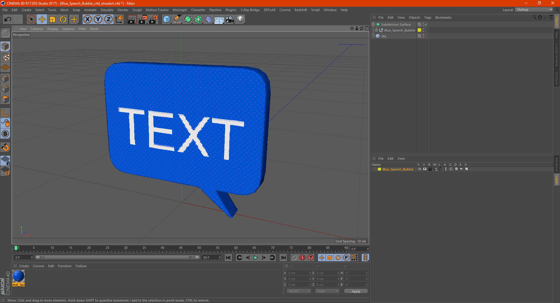Select the Live Selection tool

coord(31,20)
